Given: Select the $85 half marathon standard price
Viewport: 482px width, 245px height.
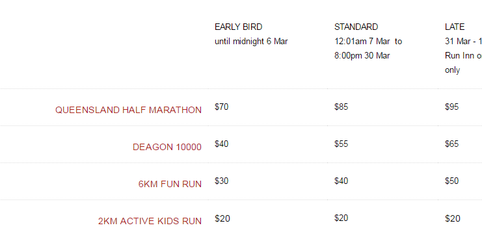Looking at the screenshot, I should (341, 107).
